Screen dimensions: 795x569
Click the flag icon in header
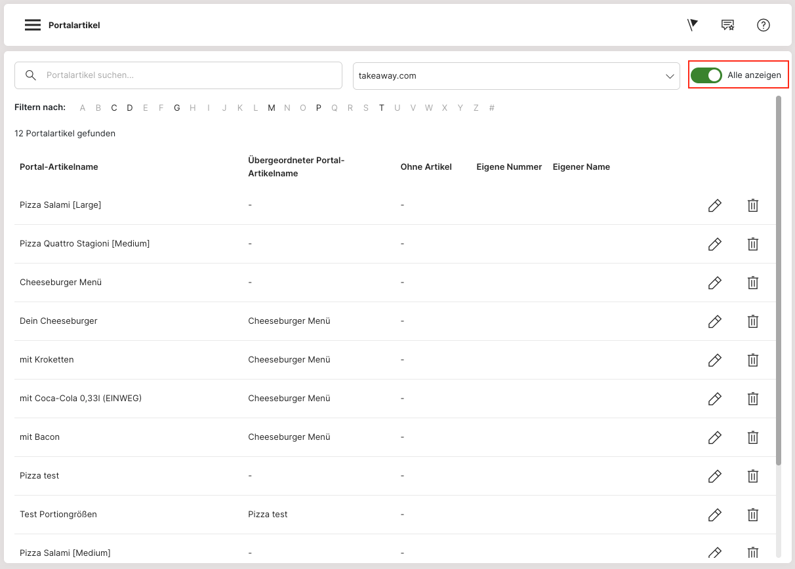pyautogui.click(x=692, y=25)
